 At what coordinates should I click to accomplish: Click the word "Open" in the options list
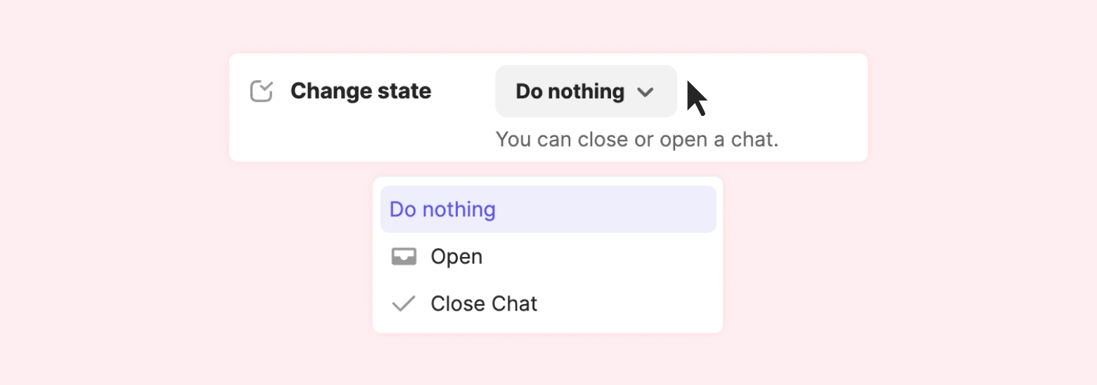point(456,257)
